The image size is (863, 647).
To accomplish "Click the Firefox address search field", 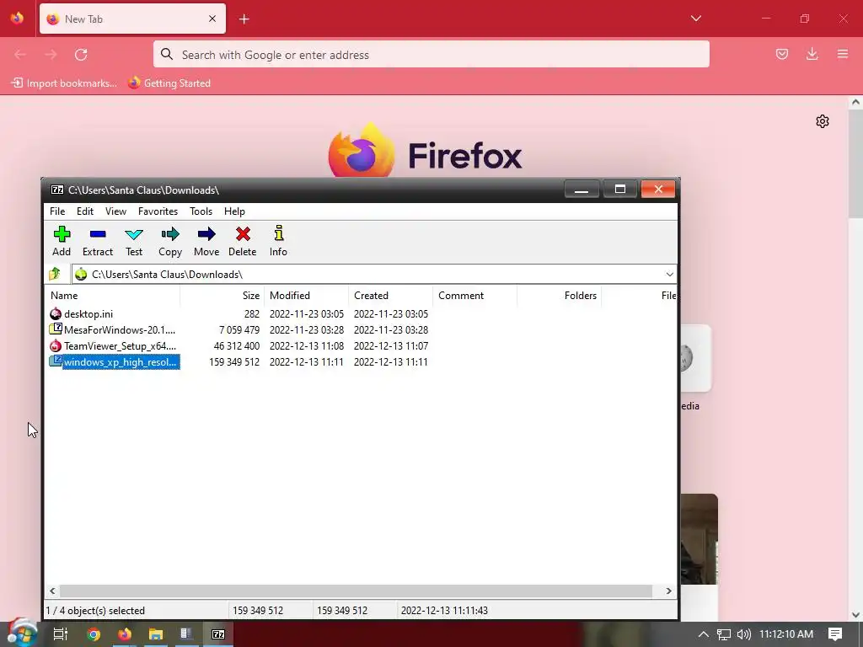I will (x=431, y=55).
